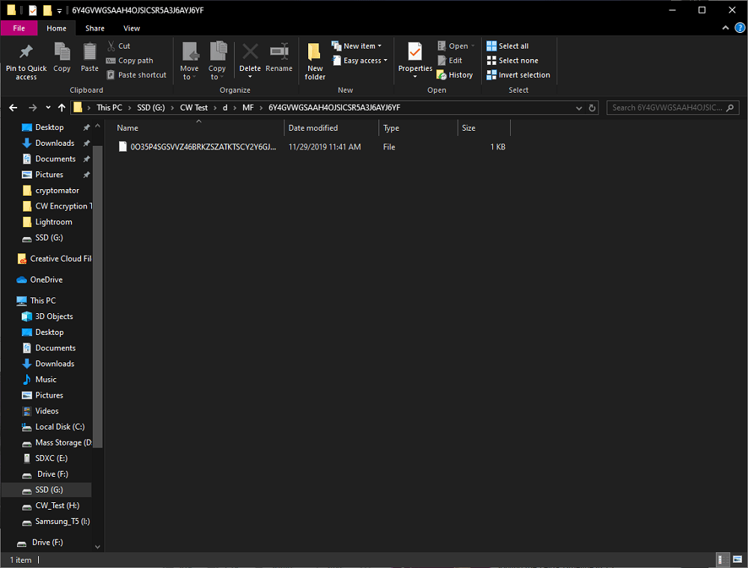Click the navigation pane scrollbar
The width and height of the screenshot is (748, 568).
point(97,295)
